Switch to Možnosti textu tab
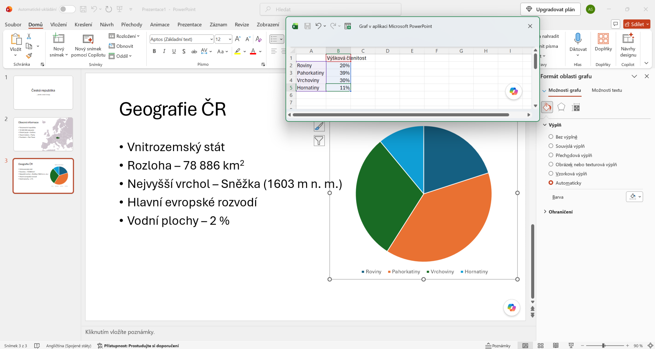This screenshot has height=349, width=655. pyautogui.click(x=607, y=90)
